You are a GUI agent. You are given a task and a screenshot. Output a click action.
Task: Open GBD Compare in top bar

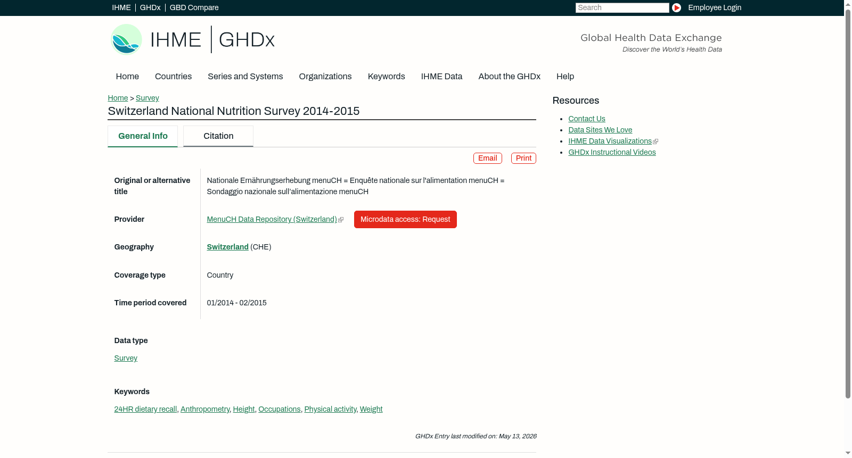click(194, 7)
